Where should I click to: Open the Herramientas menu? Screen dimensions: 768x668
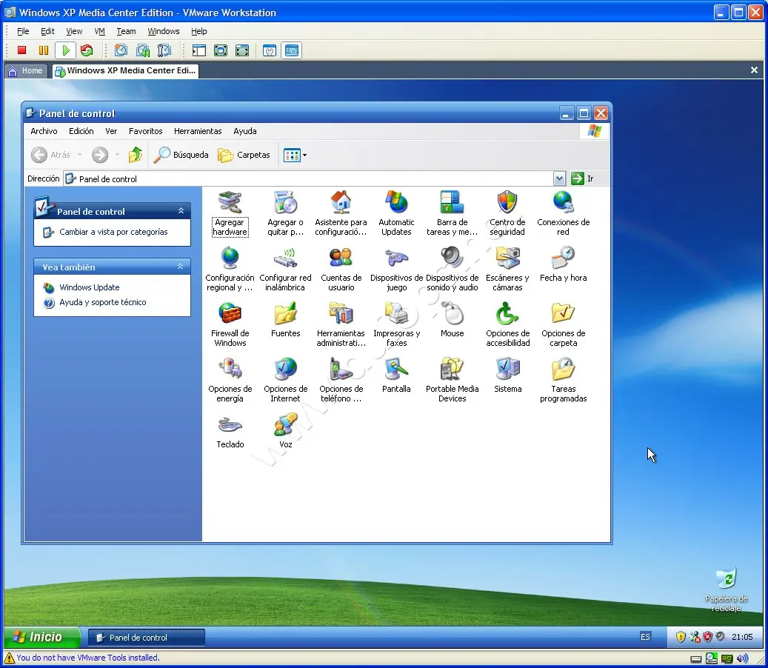(x=198, y=131)
